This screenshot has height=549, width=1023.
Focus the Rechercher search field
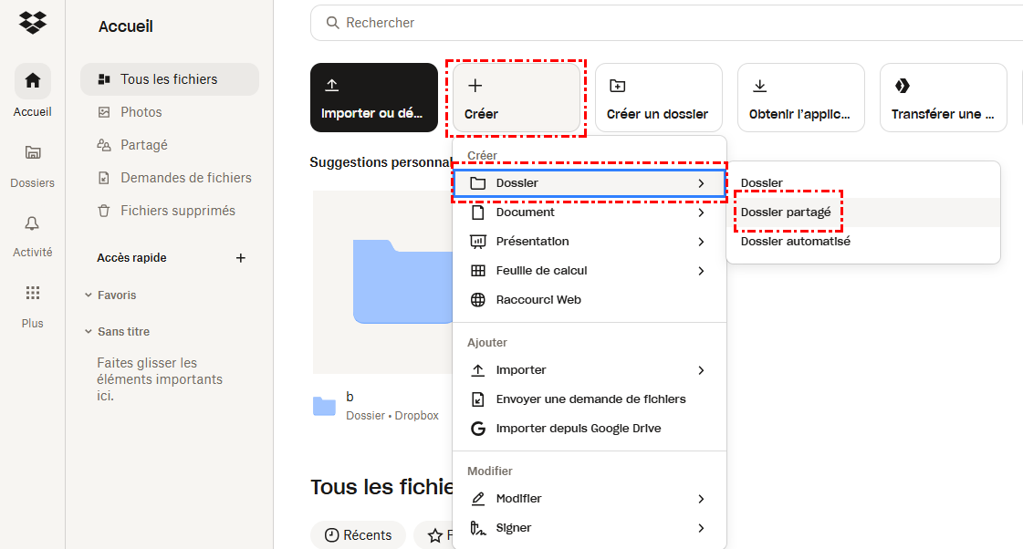pyautogui.click(x=667, y=23)
